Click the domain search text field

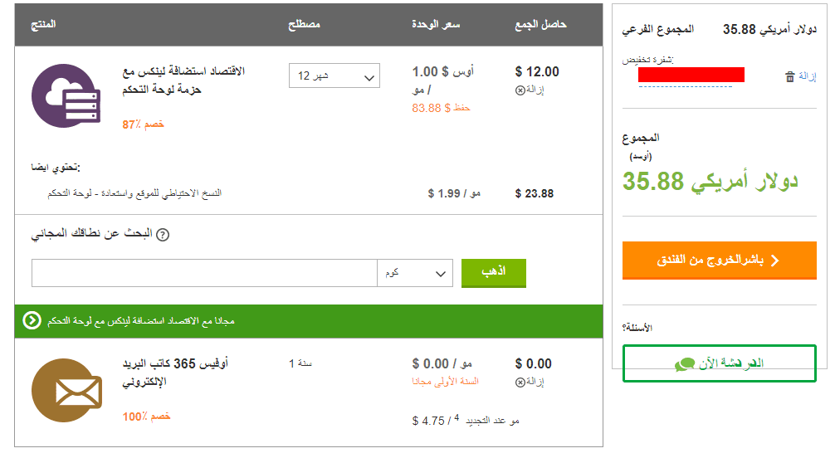click(204, 272)
